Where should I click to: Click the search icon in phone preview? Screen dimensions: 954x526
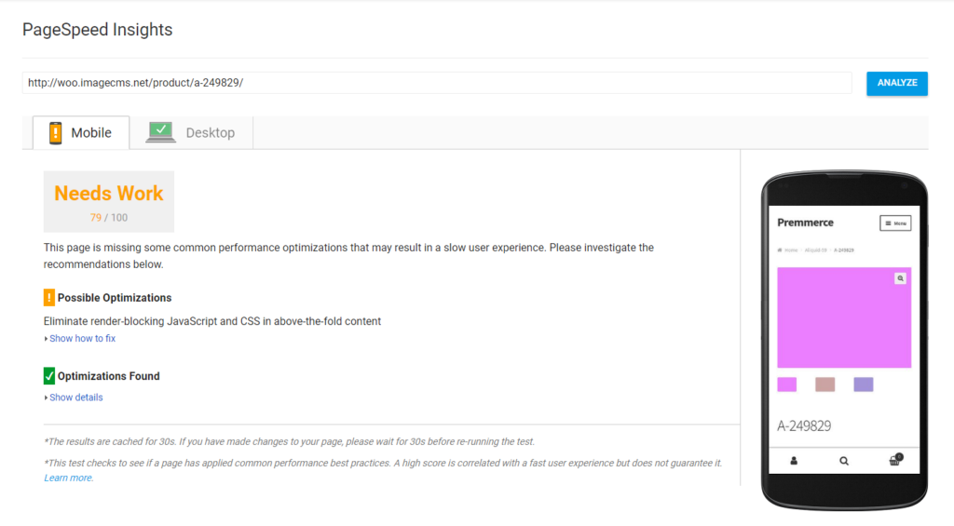[844, 461]
